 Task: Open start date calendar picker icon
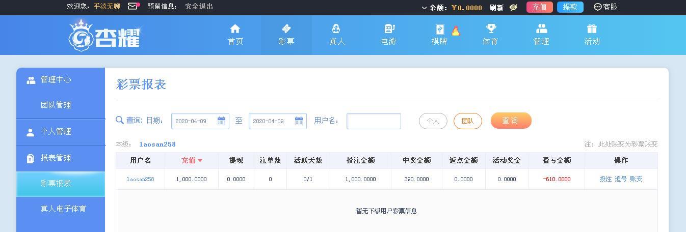coord(221,121)
